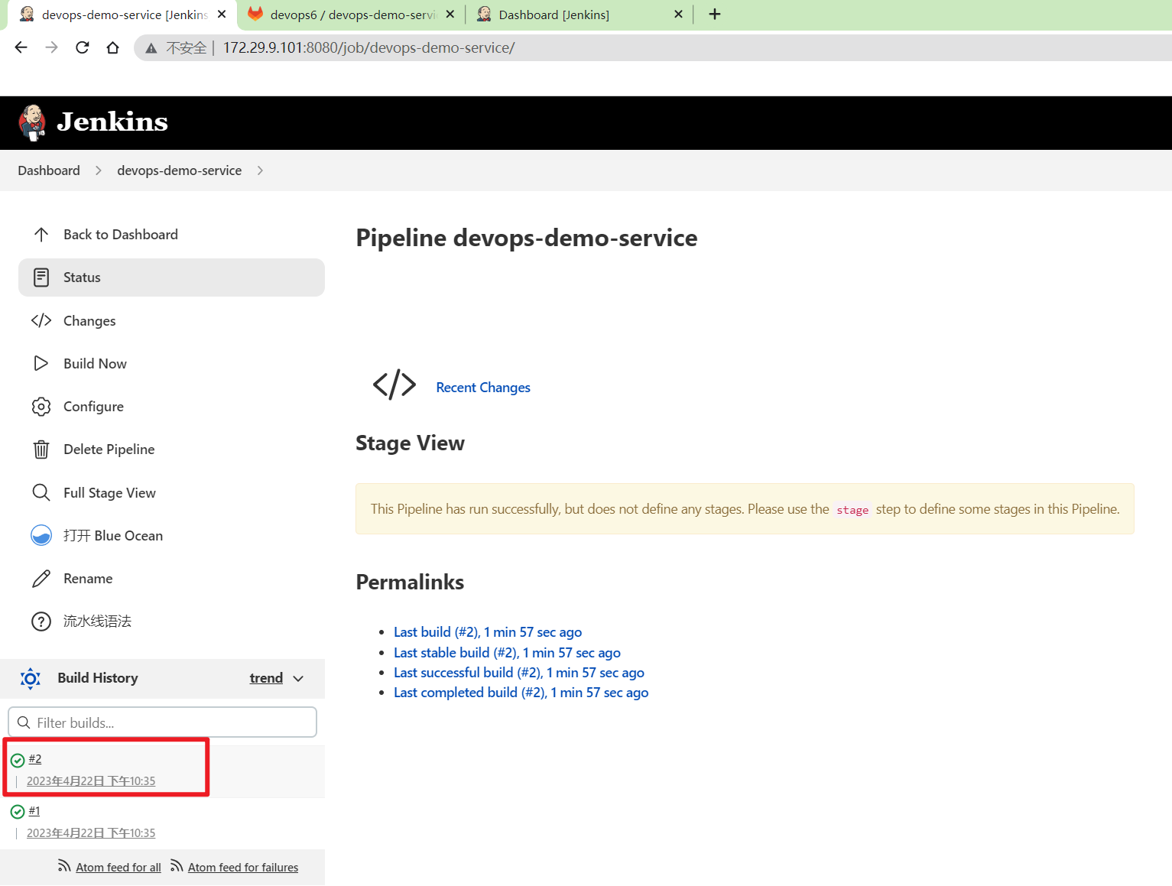1172x886 pixels.
Task: Click the Dashboard breadcrumb link
Action: [49, 170]
